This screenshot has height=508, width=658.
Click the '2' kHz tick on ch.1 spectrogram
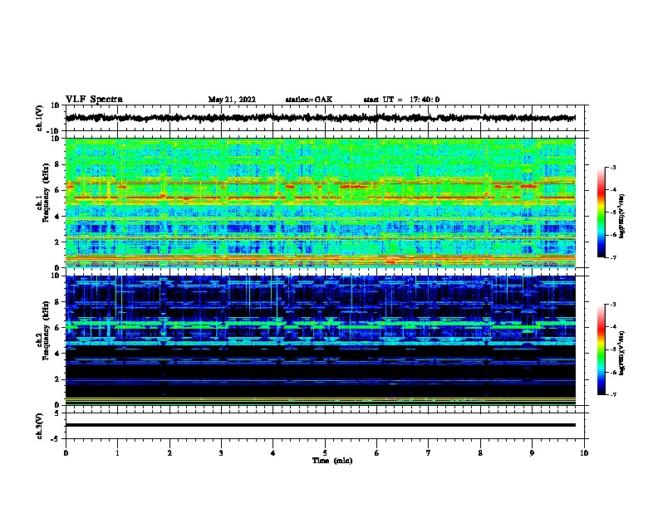57,242
